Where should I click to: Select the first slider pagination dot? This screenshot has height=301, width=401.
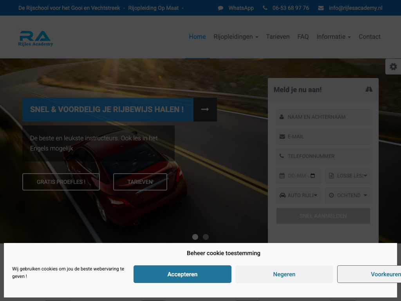[195, 237]
